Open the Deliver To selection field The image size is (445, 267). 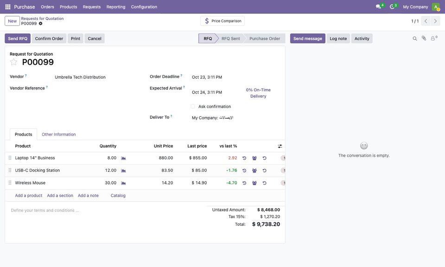click(x=235, y=117)
